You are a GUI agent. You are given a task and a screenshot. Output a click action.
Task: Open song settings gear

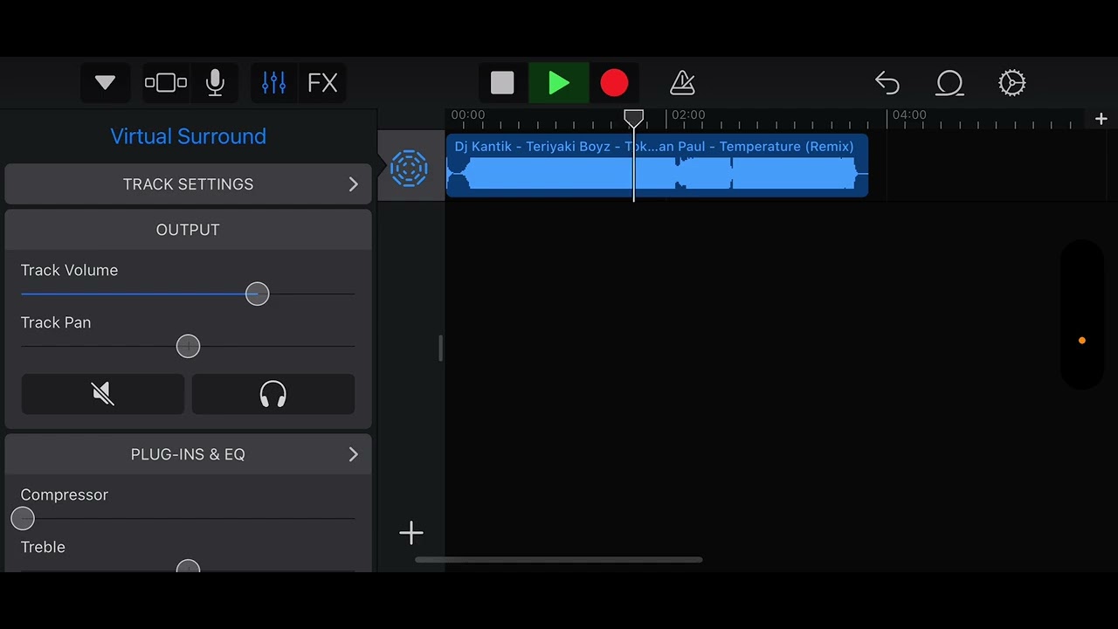click(x=1011, y=83)
